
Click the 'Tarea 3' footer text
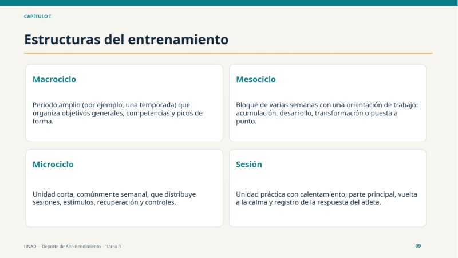(113, 247)
